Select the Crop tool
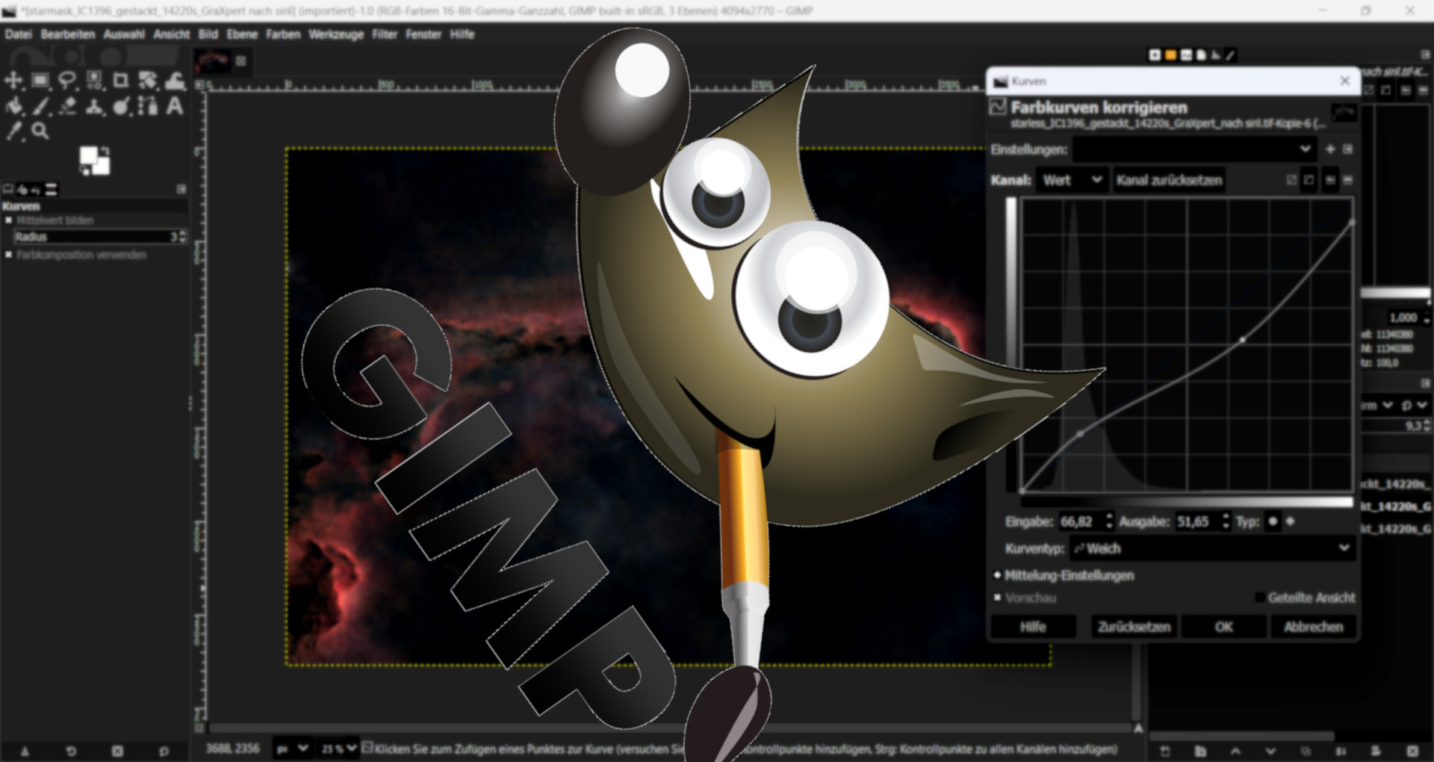The width and height of the screenshot is (1434, 762). tap(120, 81)
